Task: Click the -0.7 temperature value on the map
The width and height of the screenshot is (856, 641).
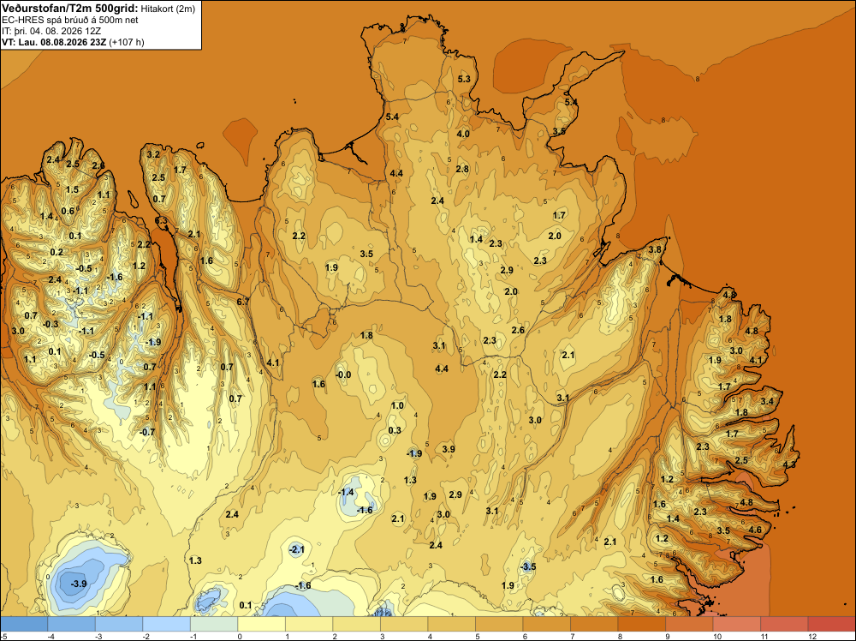Action: [x=147, y=432]
